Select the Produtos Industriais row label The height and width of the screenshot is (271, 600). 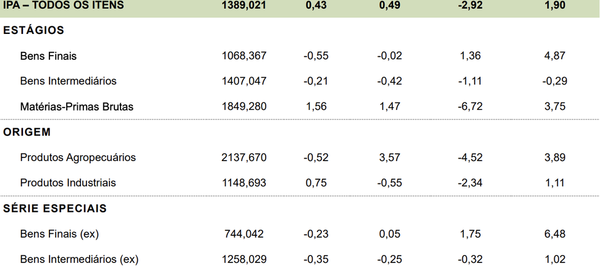[x=68, y=183]
